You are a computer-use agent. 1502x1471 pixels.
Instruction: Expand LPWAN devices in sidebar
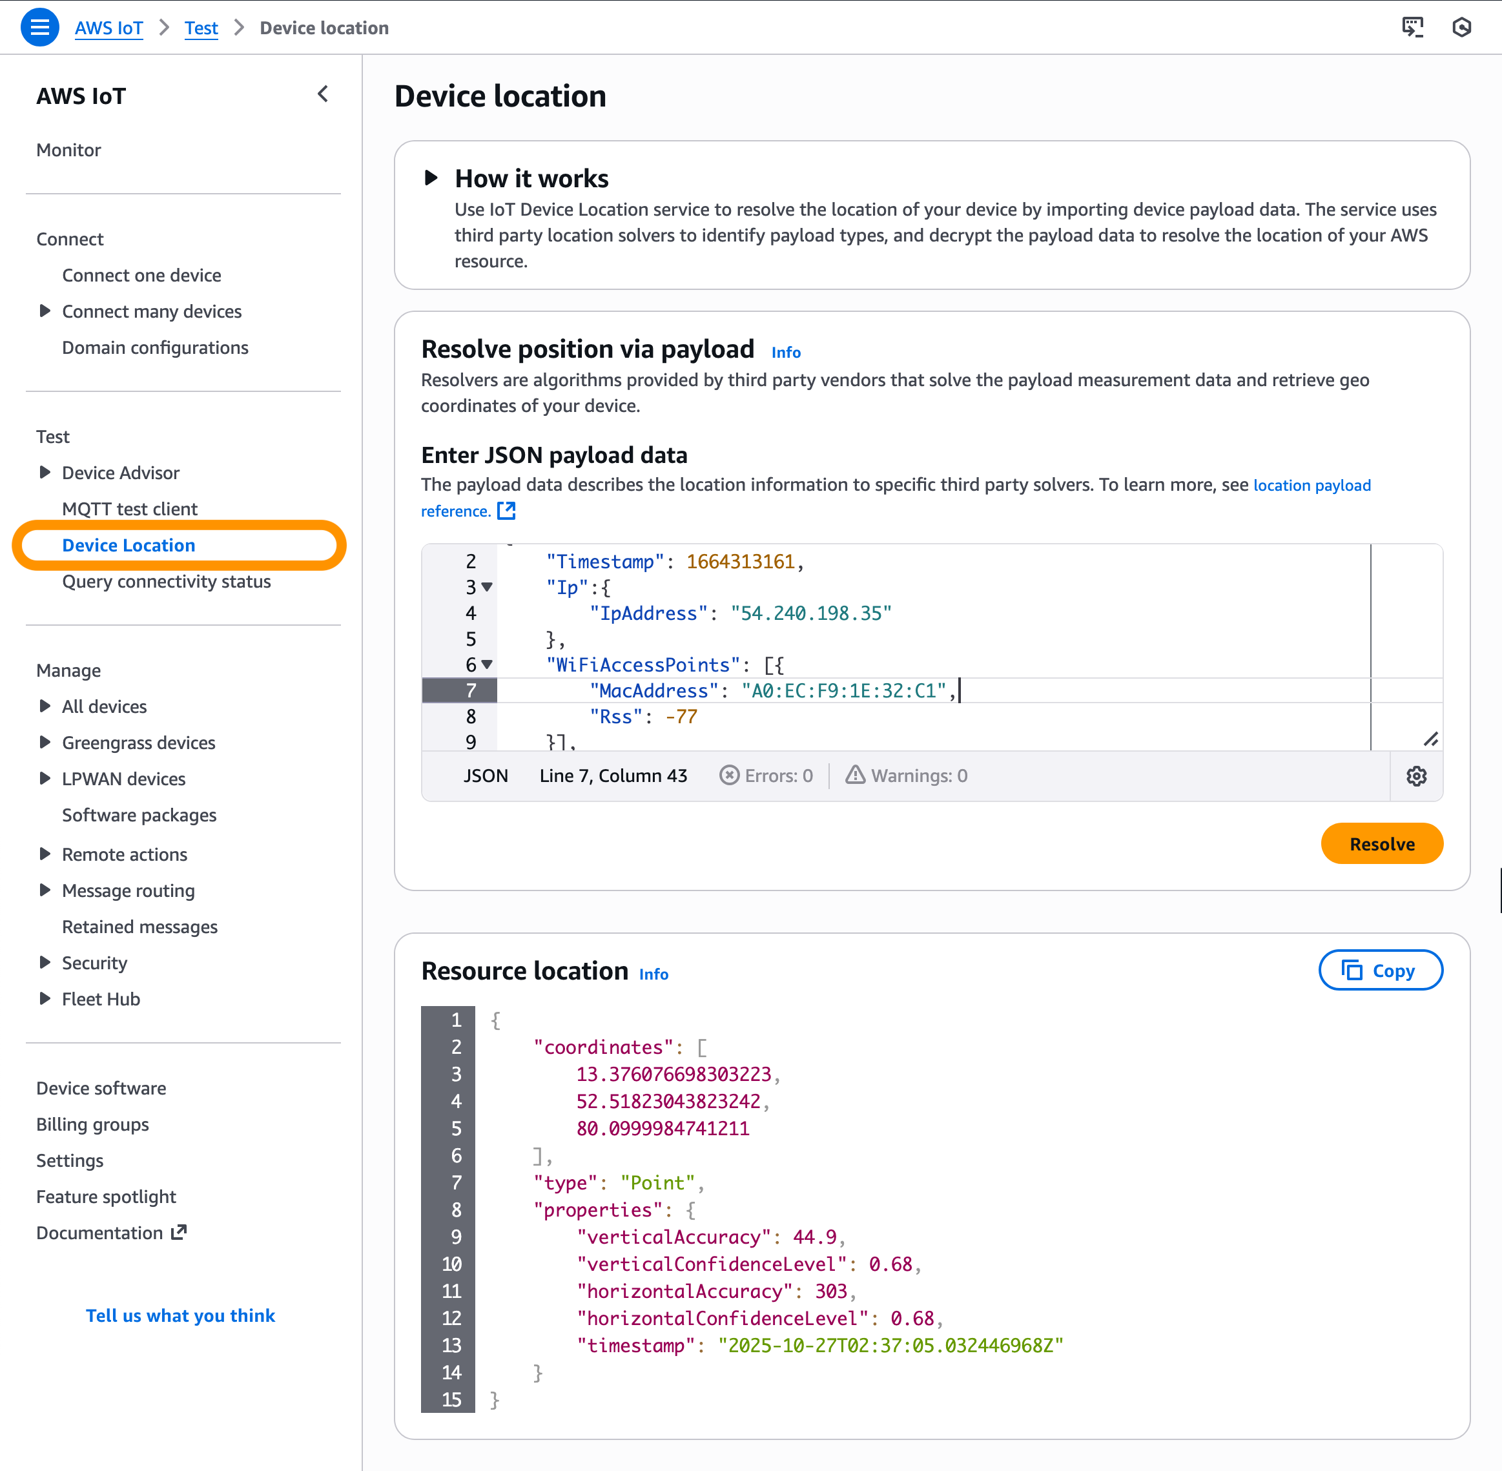(x=45, y=778)
